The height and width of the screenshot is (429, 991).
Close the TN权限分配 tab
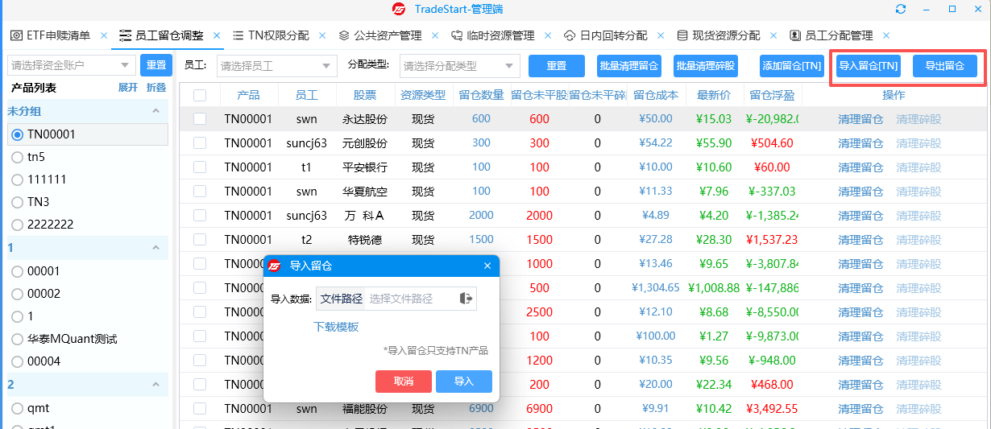pos(322,35)
